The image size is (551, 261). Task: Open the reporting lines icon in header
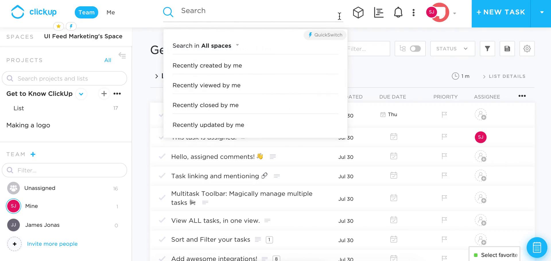coord(379,13)
